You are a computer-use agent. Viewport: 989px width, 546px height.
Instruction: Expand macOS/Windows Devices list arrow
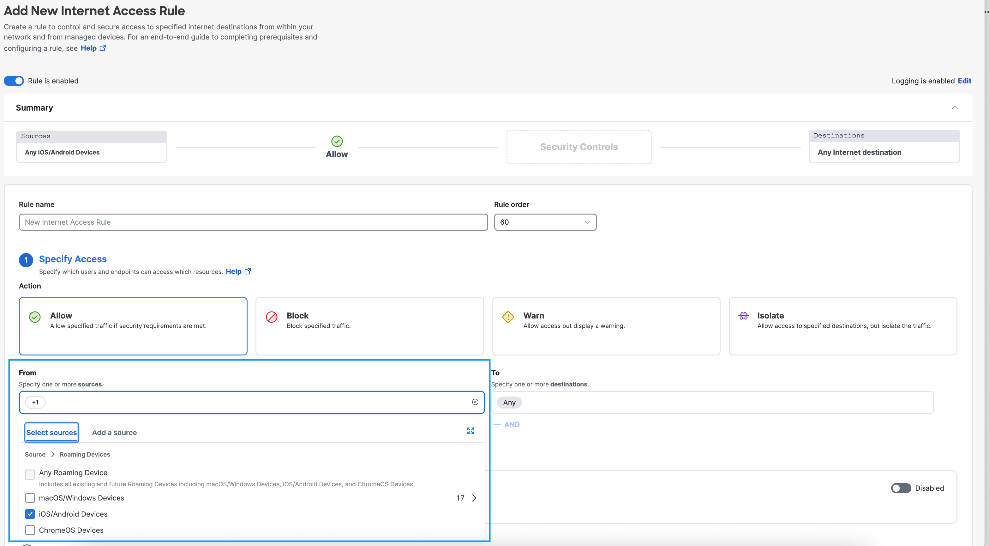(x=474, y=498)
